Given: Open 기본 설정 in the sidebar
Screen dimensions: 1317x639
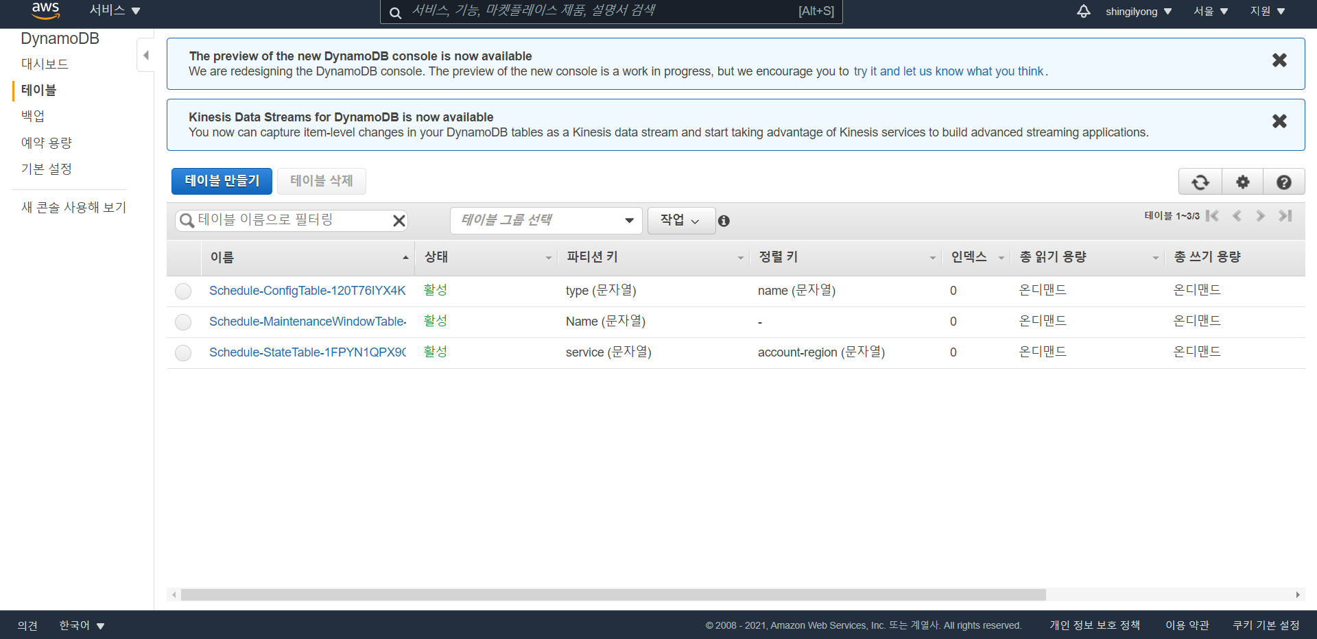Looking at the screenshot, I should [x=46, y=169].
